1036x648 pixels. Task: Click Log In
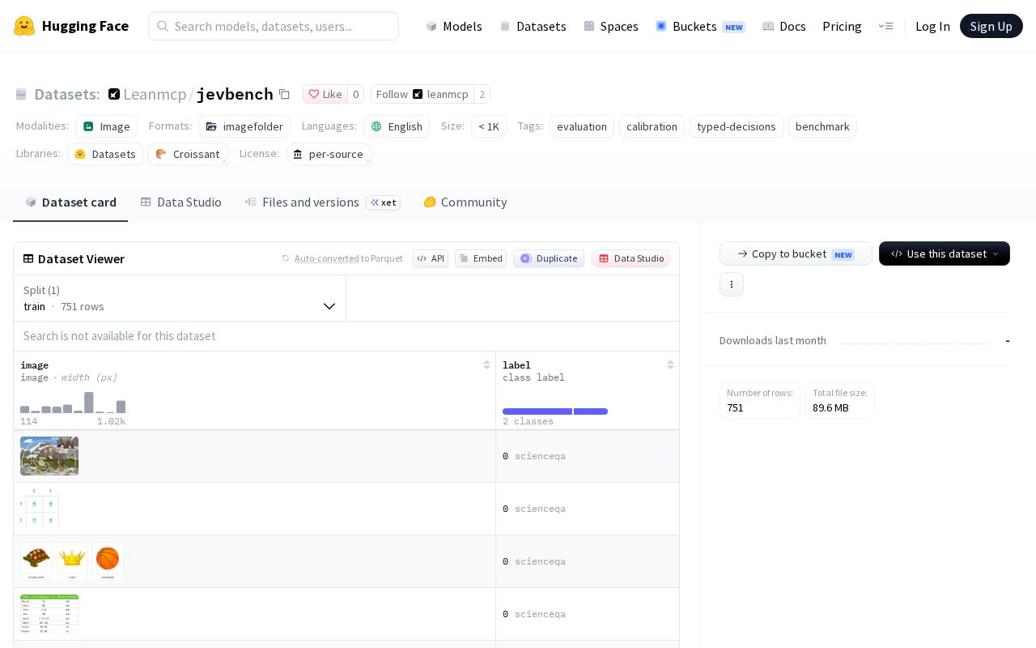(932, 26)
